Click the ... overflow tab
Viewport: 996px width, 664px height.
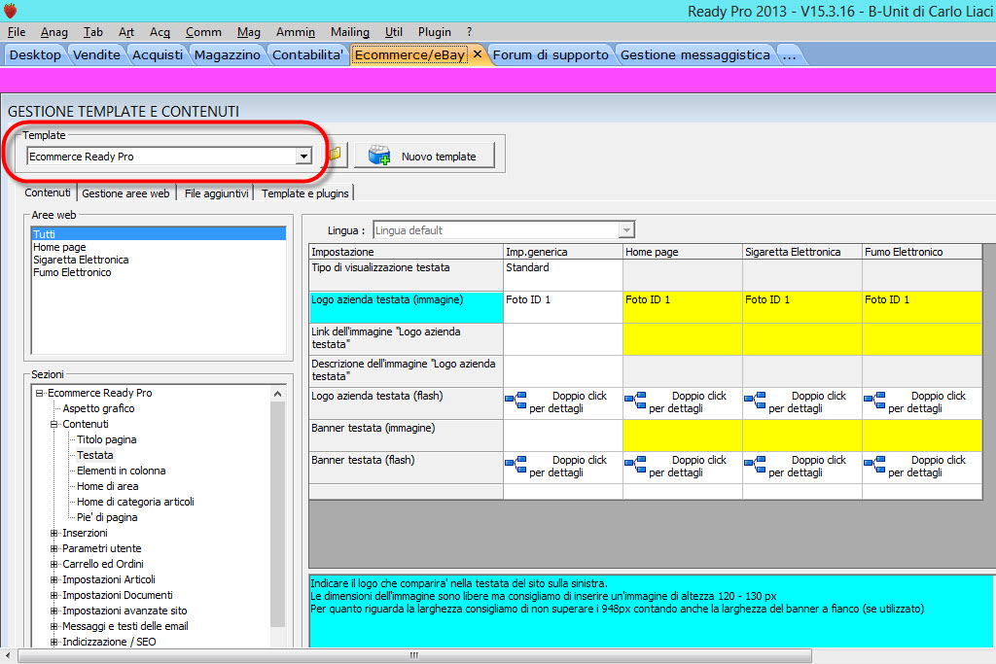[790, 55]
